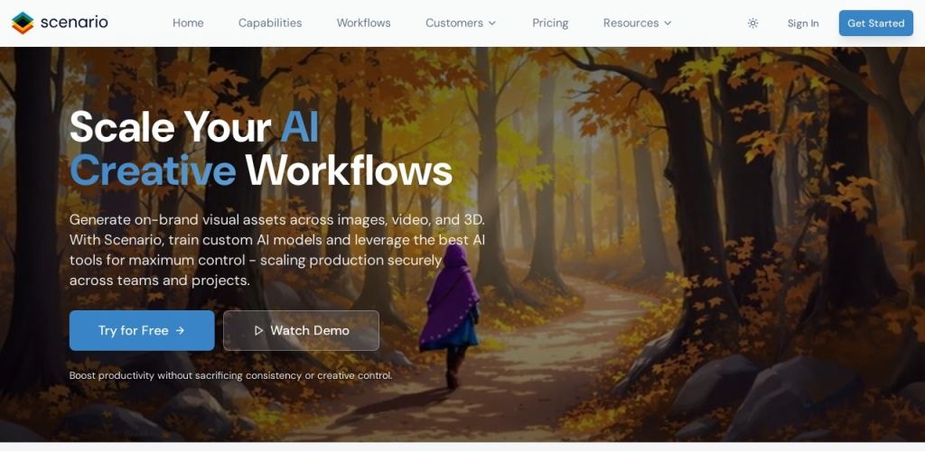
Task: Click the arrow in Try for Free
Action: click(x=181, y=330)
